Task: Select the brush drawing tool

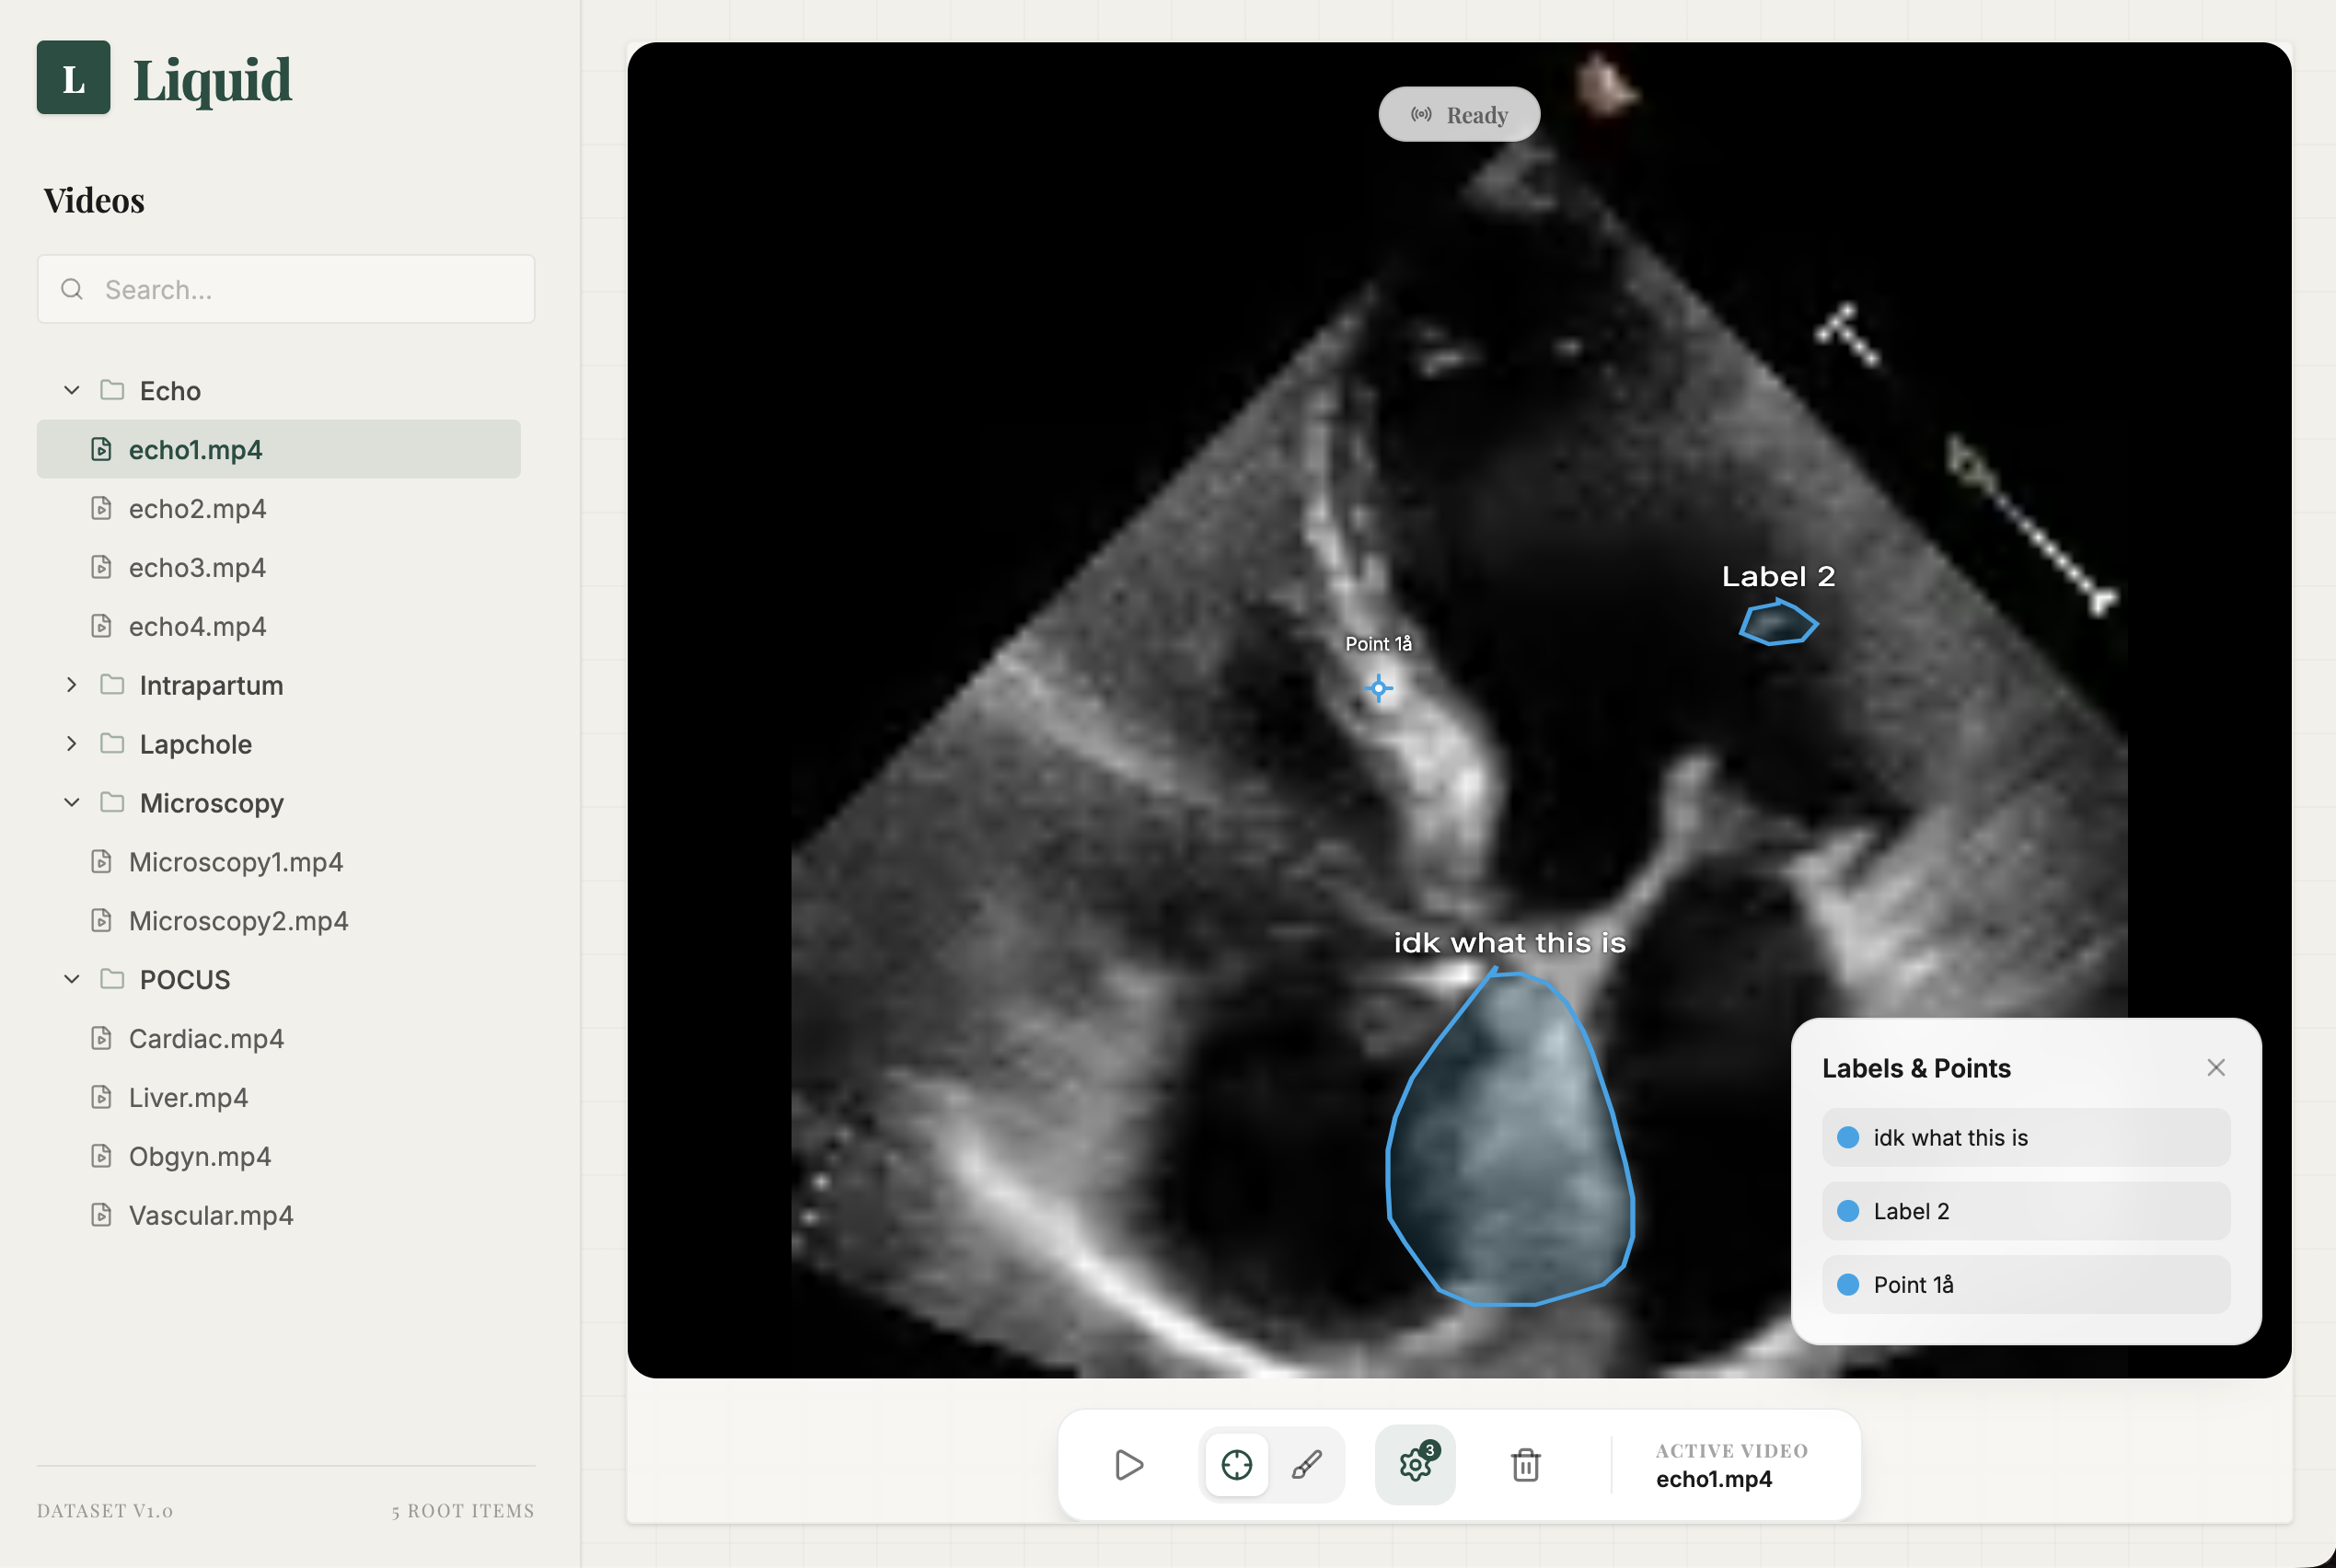Action: click(x=1306, y=1465)
